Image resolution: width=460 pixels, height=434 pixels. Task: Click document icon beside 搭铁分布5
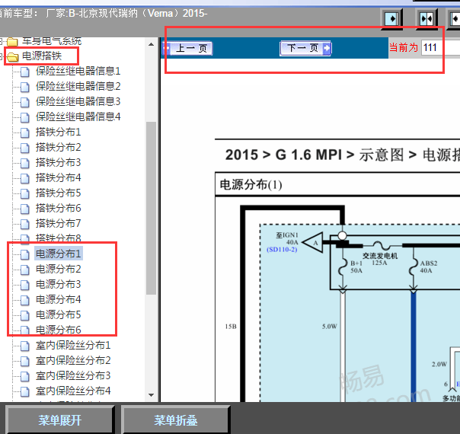25,193
